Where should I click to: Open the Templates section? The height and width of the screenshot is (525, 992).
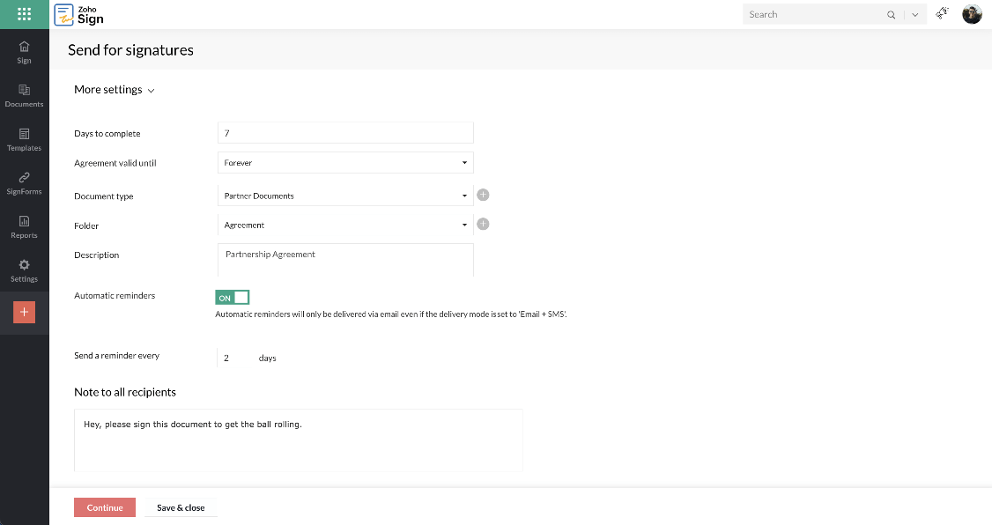pyautogui.click(x=24, y=141)
